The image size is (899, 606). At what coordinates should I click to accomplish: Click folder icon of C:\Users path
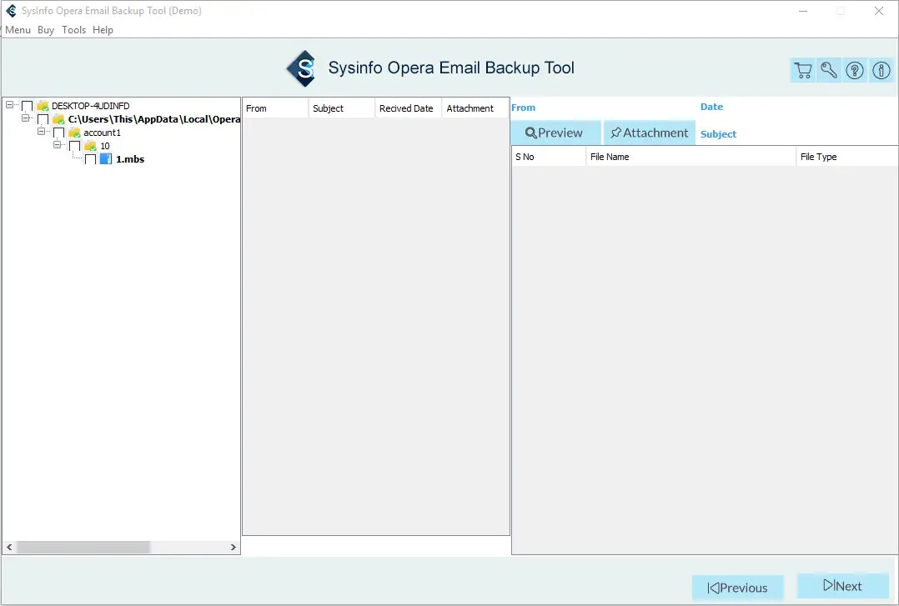click(58, 119)
